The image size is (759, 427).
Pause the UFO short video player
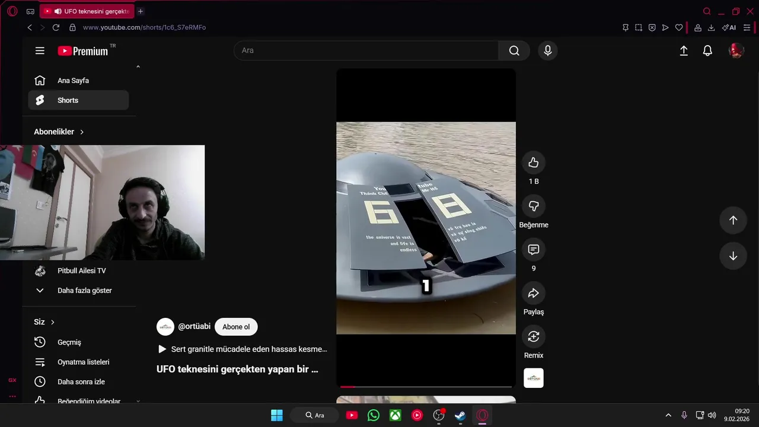pyautogui.click(x=426, y=228)
